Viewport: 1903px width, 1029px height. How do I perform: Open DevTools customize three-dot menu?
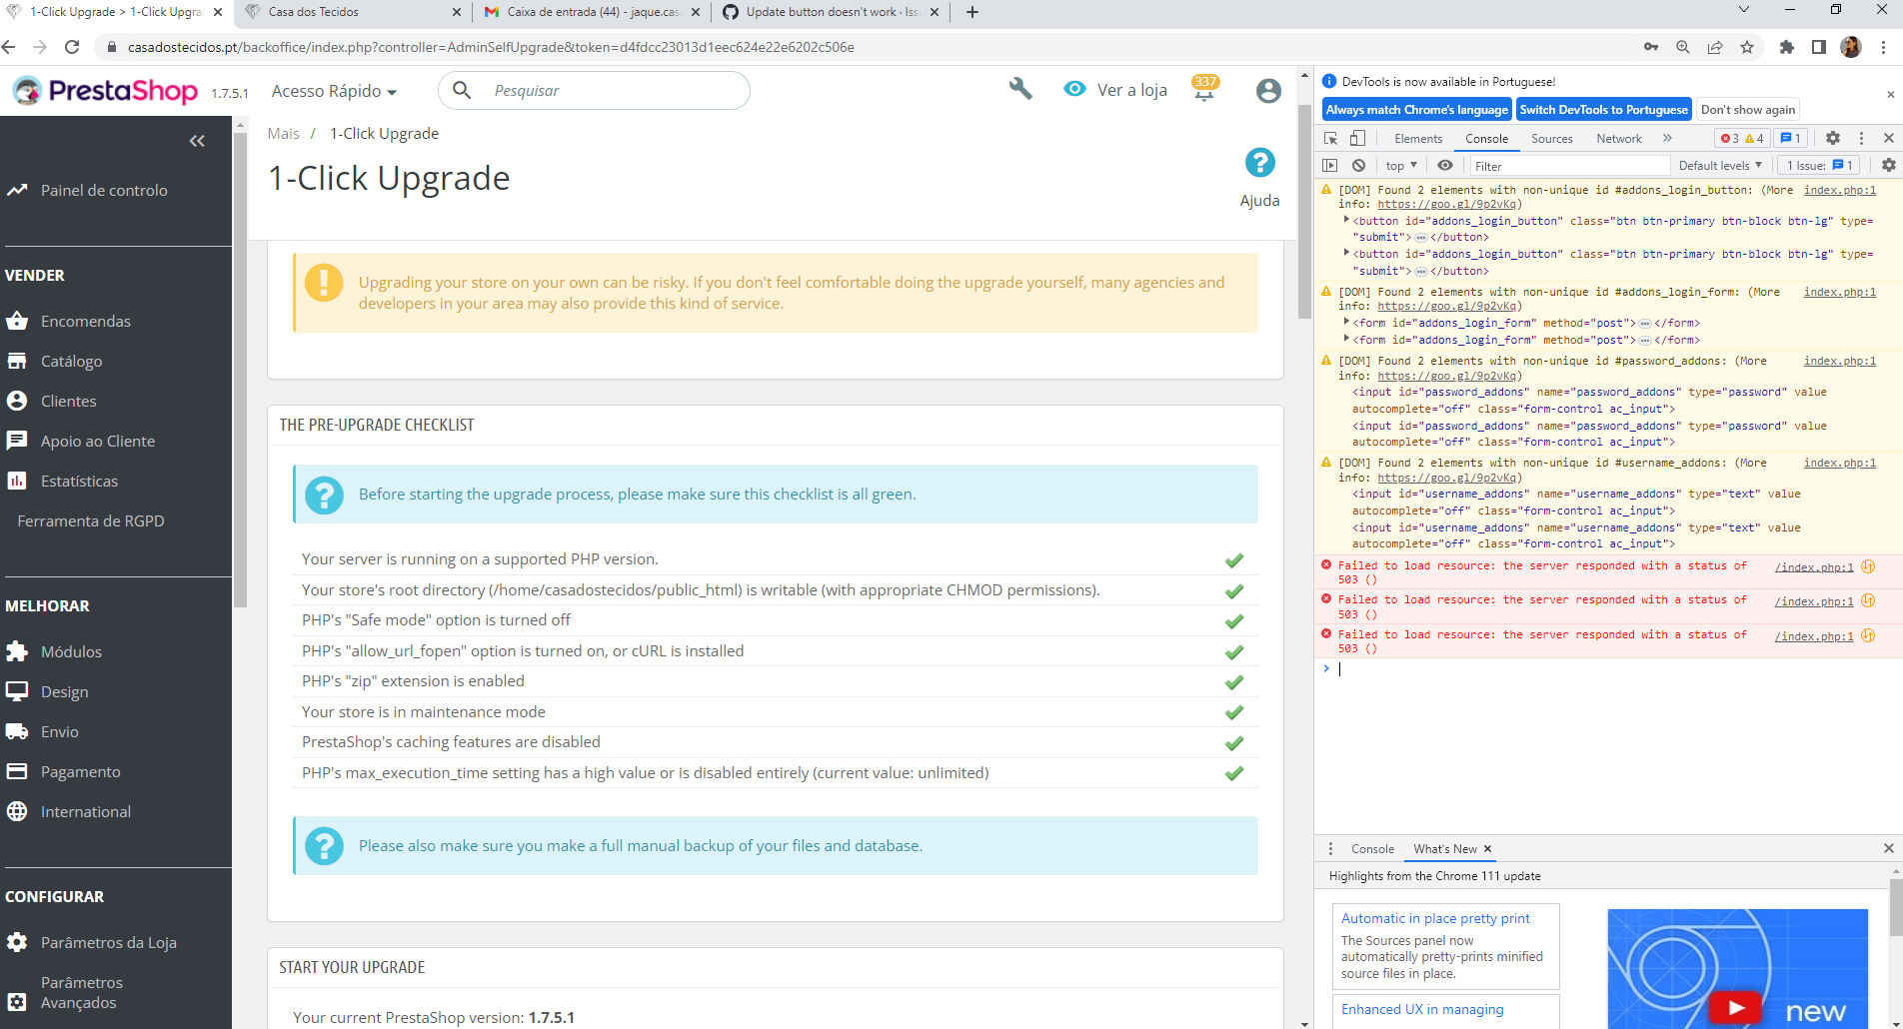click(1861, 139)
